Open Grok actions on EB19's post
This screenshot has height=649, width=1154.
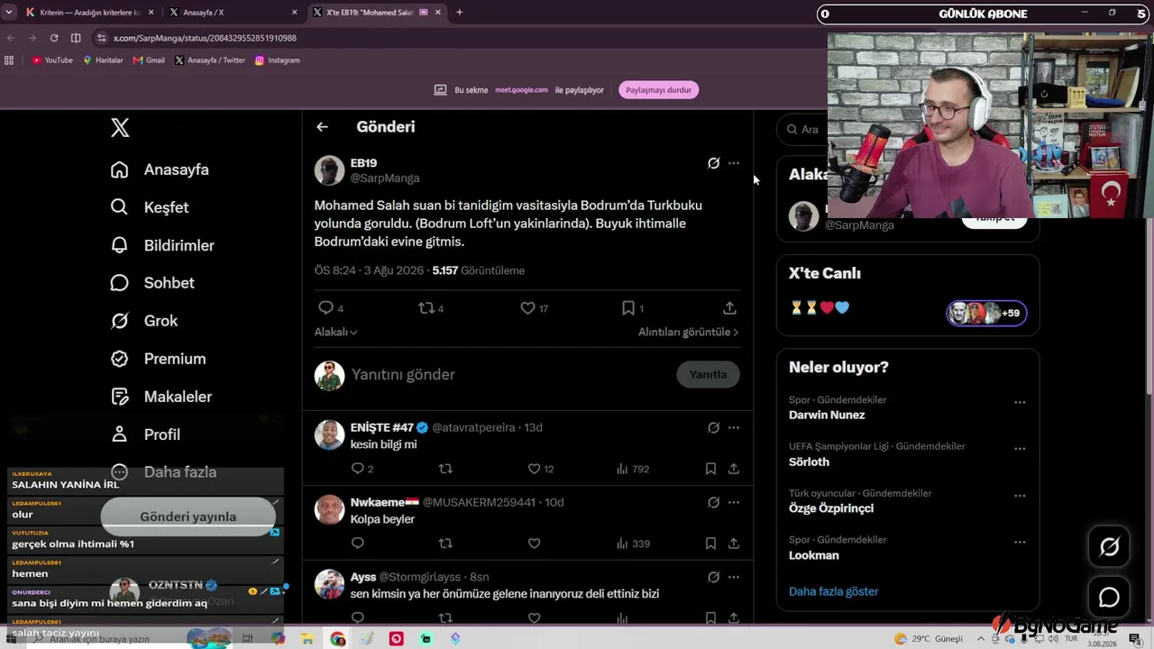click(x=713, y=163)
